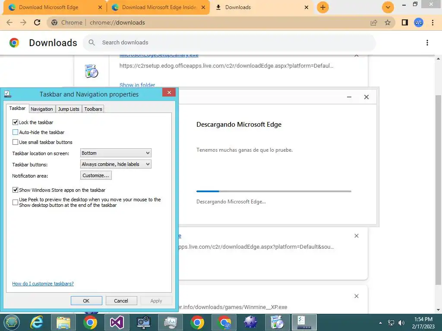
Task: Click the Edge setup file icon in downloads list
Action: click(92, 71)
